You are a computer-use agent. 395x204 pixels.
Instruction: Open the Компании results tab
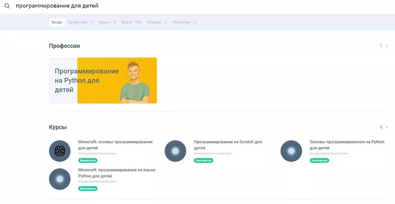click(184, 22)
